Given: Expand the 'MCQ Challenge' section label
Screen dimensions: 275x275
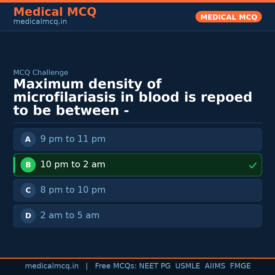Looking at the screenshot, I should 41,72.
